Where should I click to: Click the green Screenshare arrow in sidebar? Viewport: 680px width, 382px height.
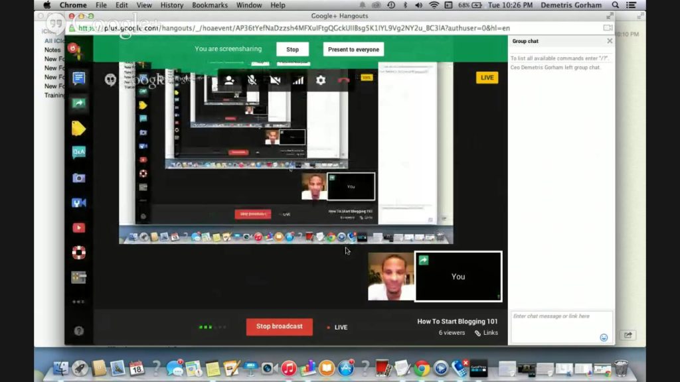[78, 103]
